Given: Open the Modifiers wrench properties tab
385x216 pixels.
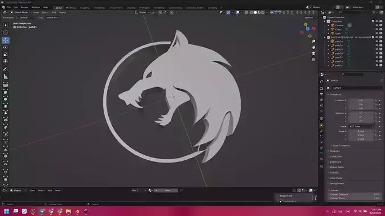Looking at the screenshot, I should tap(321, 131).
